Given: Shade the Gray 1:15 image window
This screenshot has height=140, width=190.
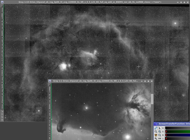Looking at the screenshot, I should pyautogui.click(x=181, y=2).
